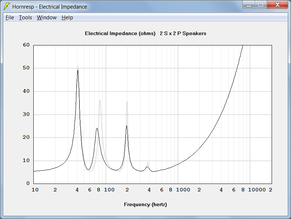This screenshot has height=219, width=291.
Task: Click the chart title 'Electrical Impedance (ohms)'
Action: tap(120, 33)
